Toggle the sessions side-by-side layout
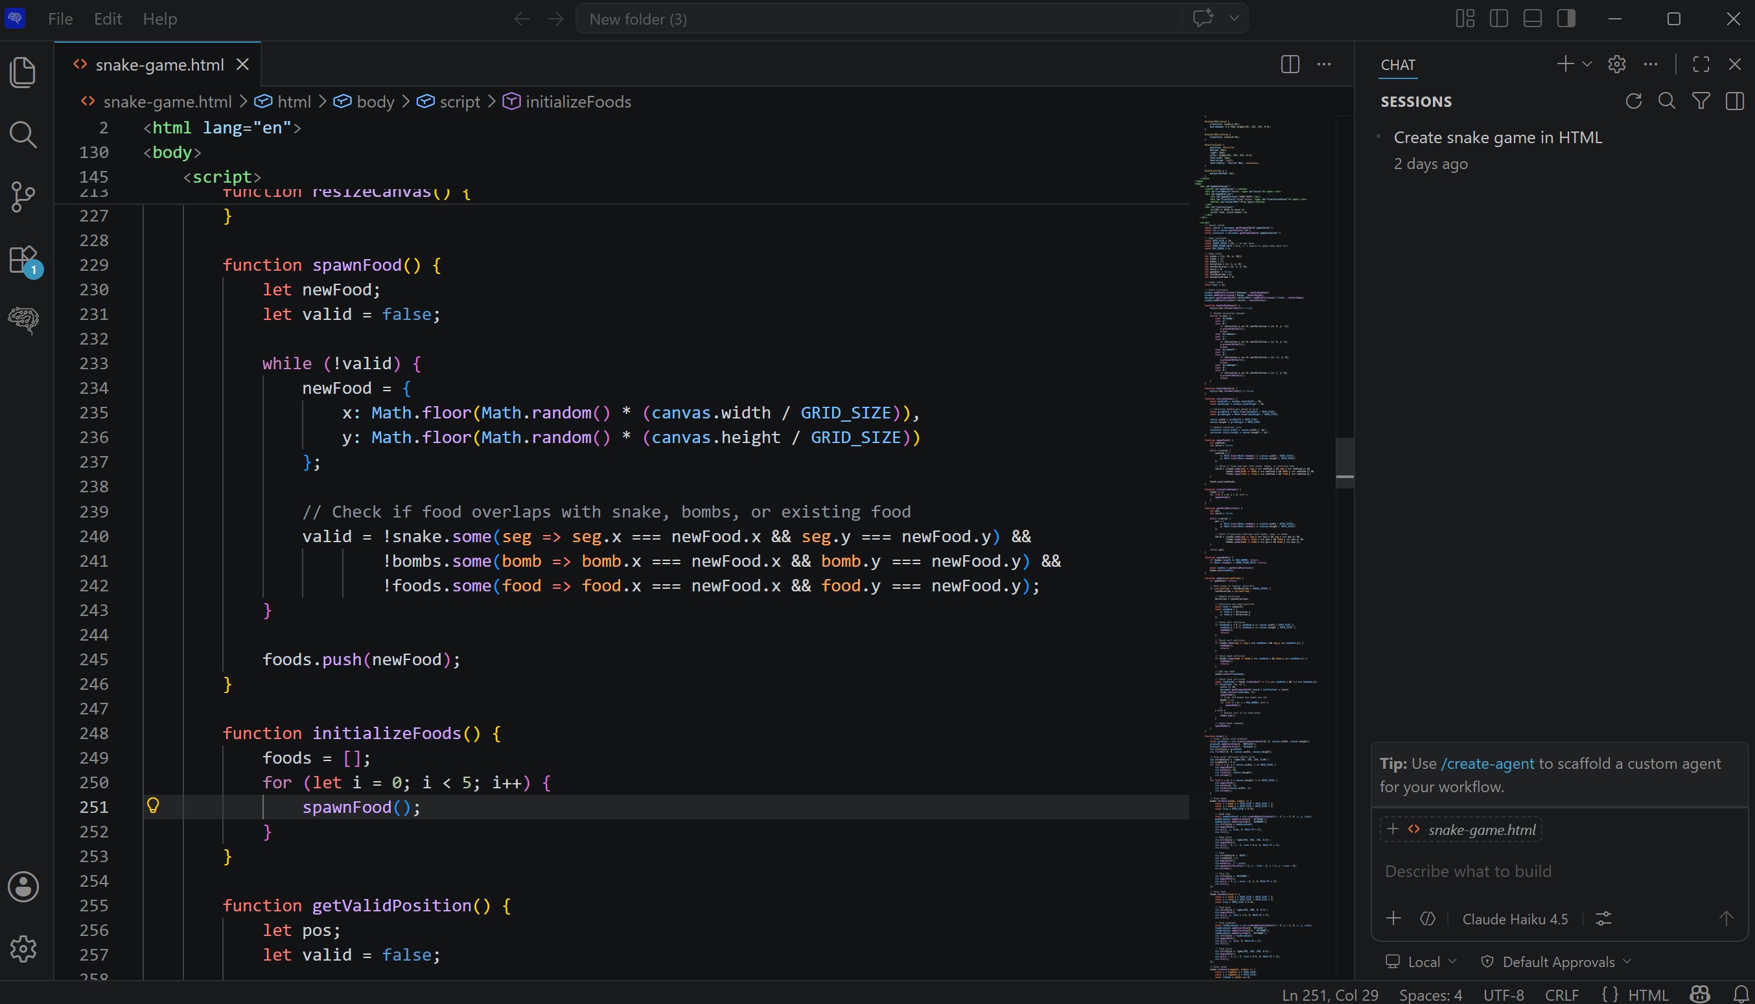Screen dimensions: 1755x1004 pos(1735,101)
